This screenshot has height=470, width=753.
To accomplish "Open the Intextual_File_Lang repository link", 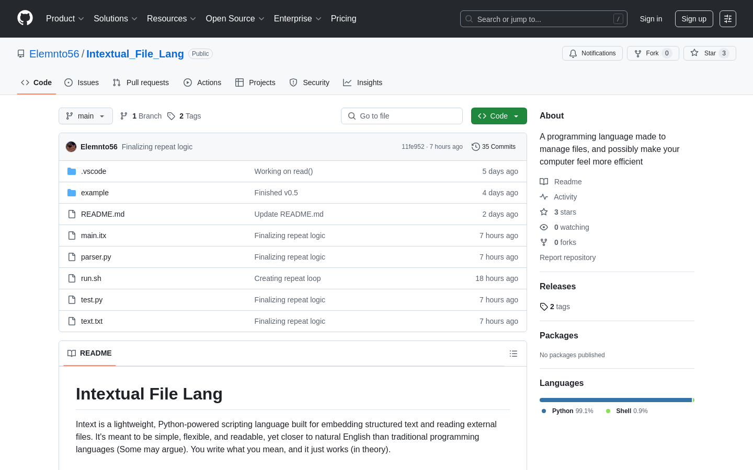I will coord(135,54).
